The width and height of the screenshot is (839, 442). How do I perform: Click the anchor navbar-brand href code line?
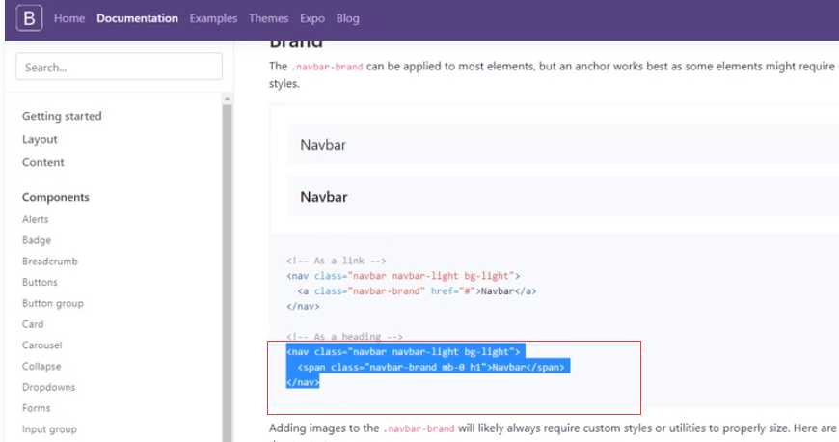pyautogui.click(x=417, y=290)
